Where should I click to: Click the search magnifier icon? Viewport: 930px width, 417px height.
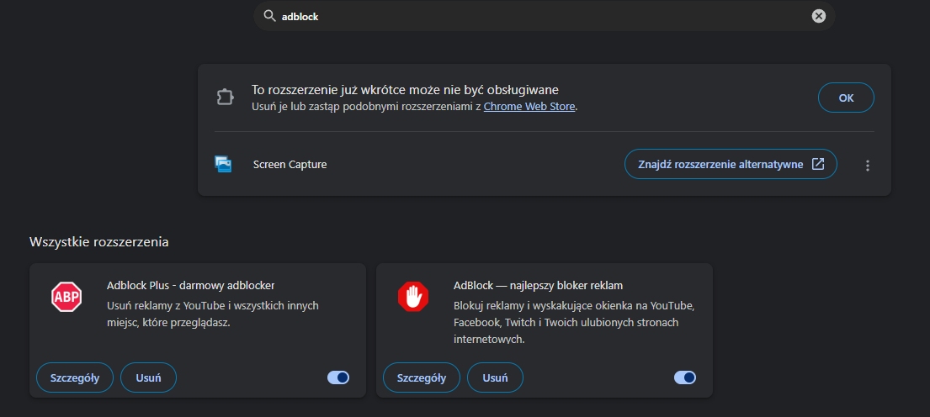point(270,17)
